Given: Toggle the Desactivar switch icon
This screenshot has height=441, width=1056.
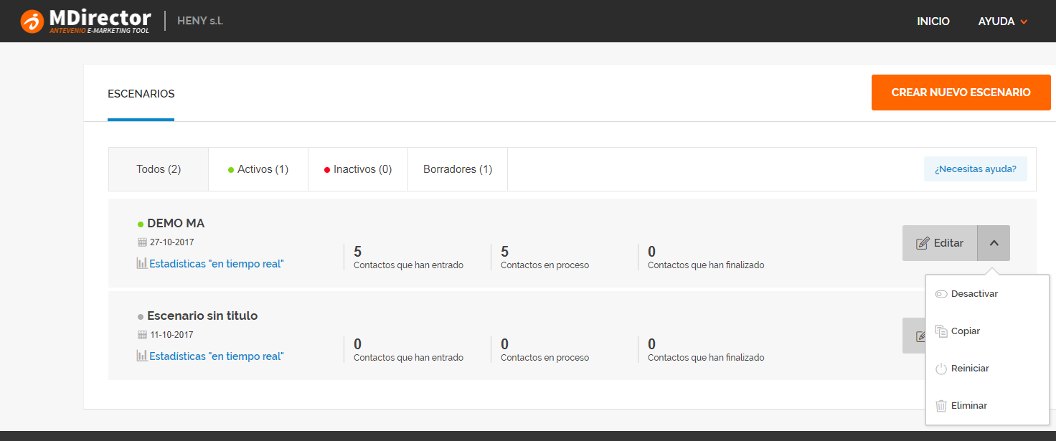Looking at the screenshot, I should point(941,294).
